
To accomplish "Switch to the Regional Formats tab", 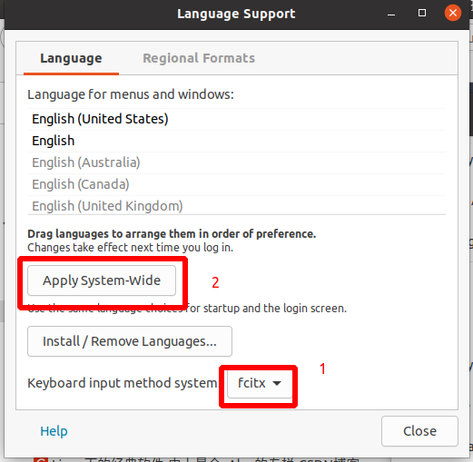I will click(199, 58).
